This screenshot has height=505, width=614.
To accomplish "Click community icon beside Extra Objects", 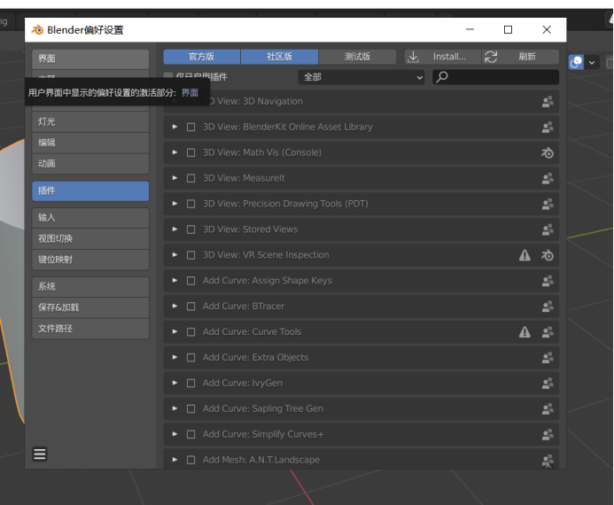I will point(548,358).
